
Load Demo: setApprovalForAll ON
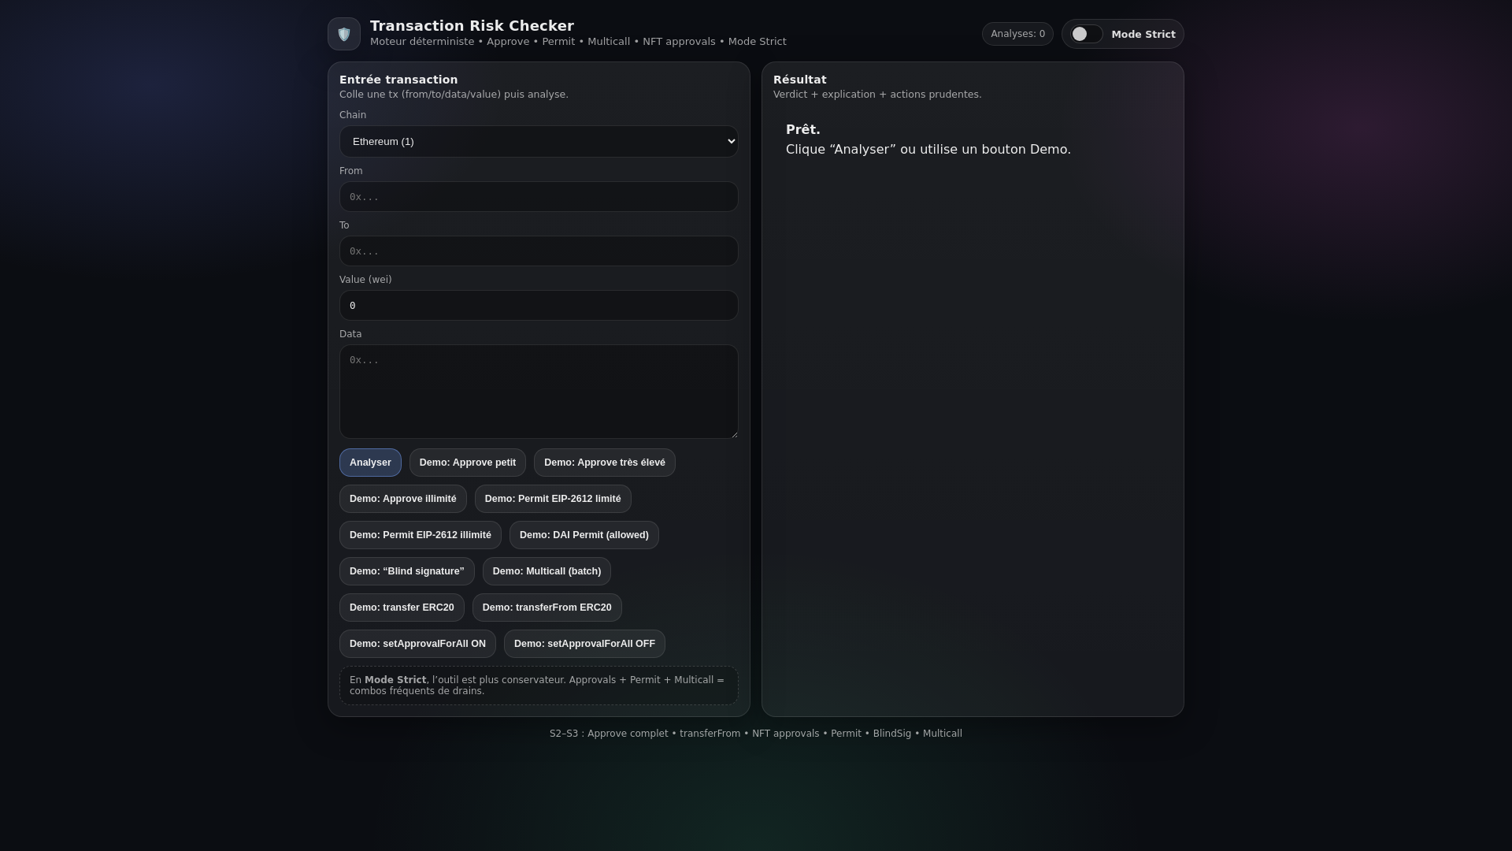point(417,644)
